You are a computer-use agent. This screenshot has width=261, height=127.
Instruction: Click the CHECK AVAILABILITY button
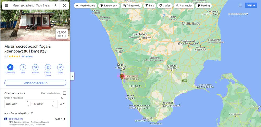35,83
